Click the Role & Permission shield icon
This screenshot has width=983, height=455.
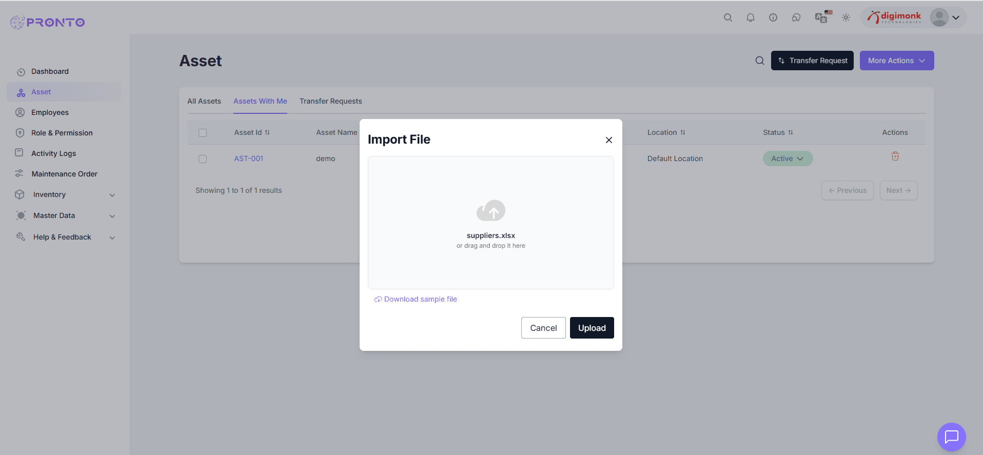pos(20,133)
